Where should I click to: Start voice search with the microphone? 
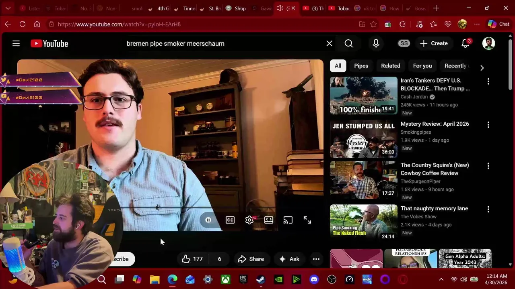pos(376,43)
